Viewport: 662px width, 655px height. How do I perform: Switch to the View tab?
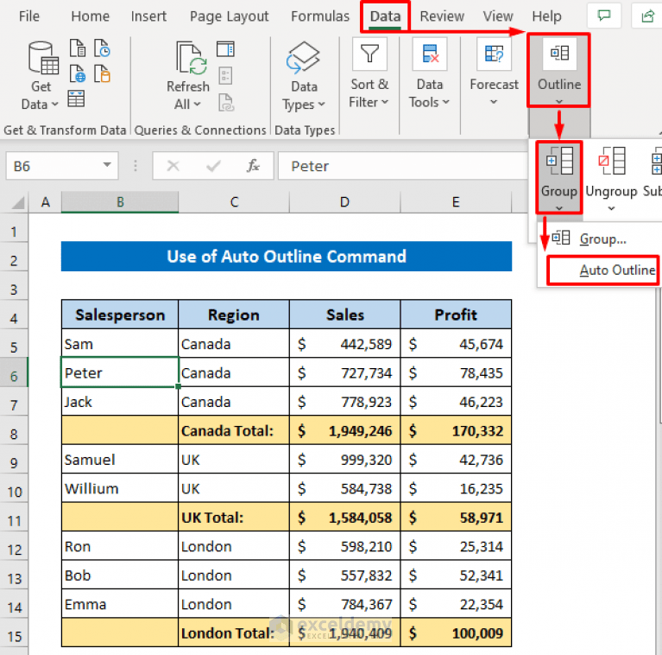coord(498,16)
